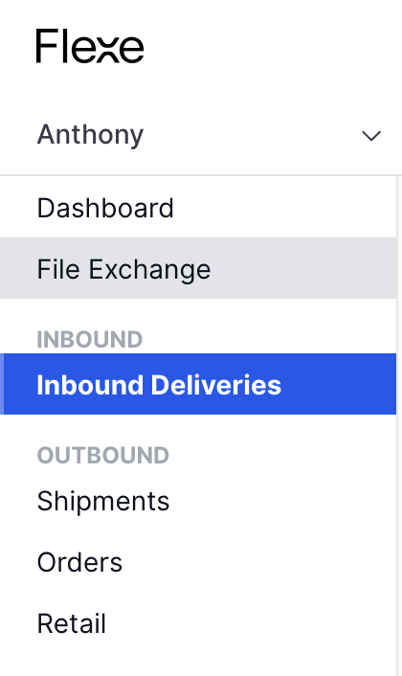
Task: Click the INBOUND section header
Action: (x=90, y=339)
